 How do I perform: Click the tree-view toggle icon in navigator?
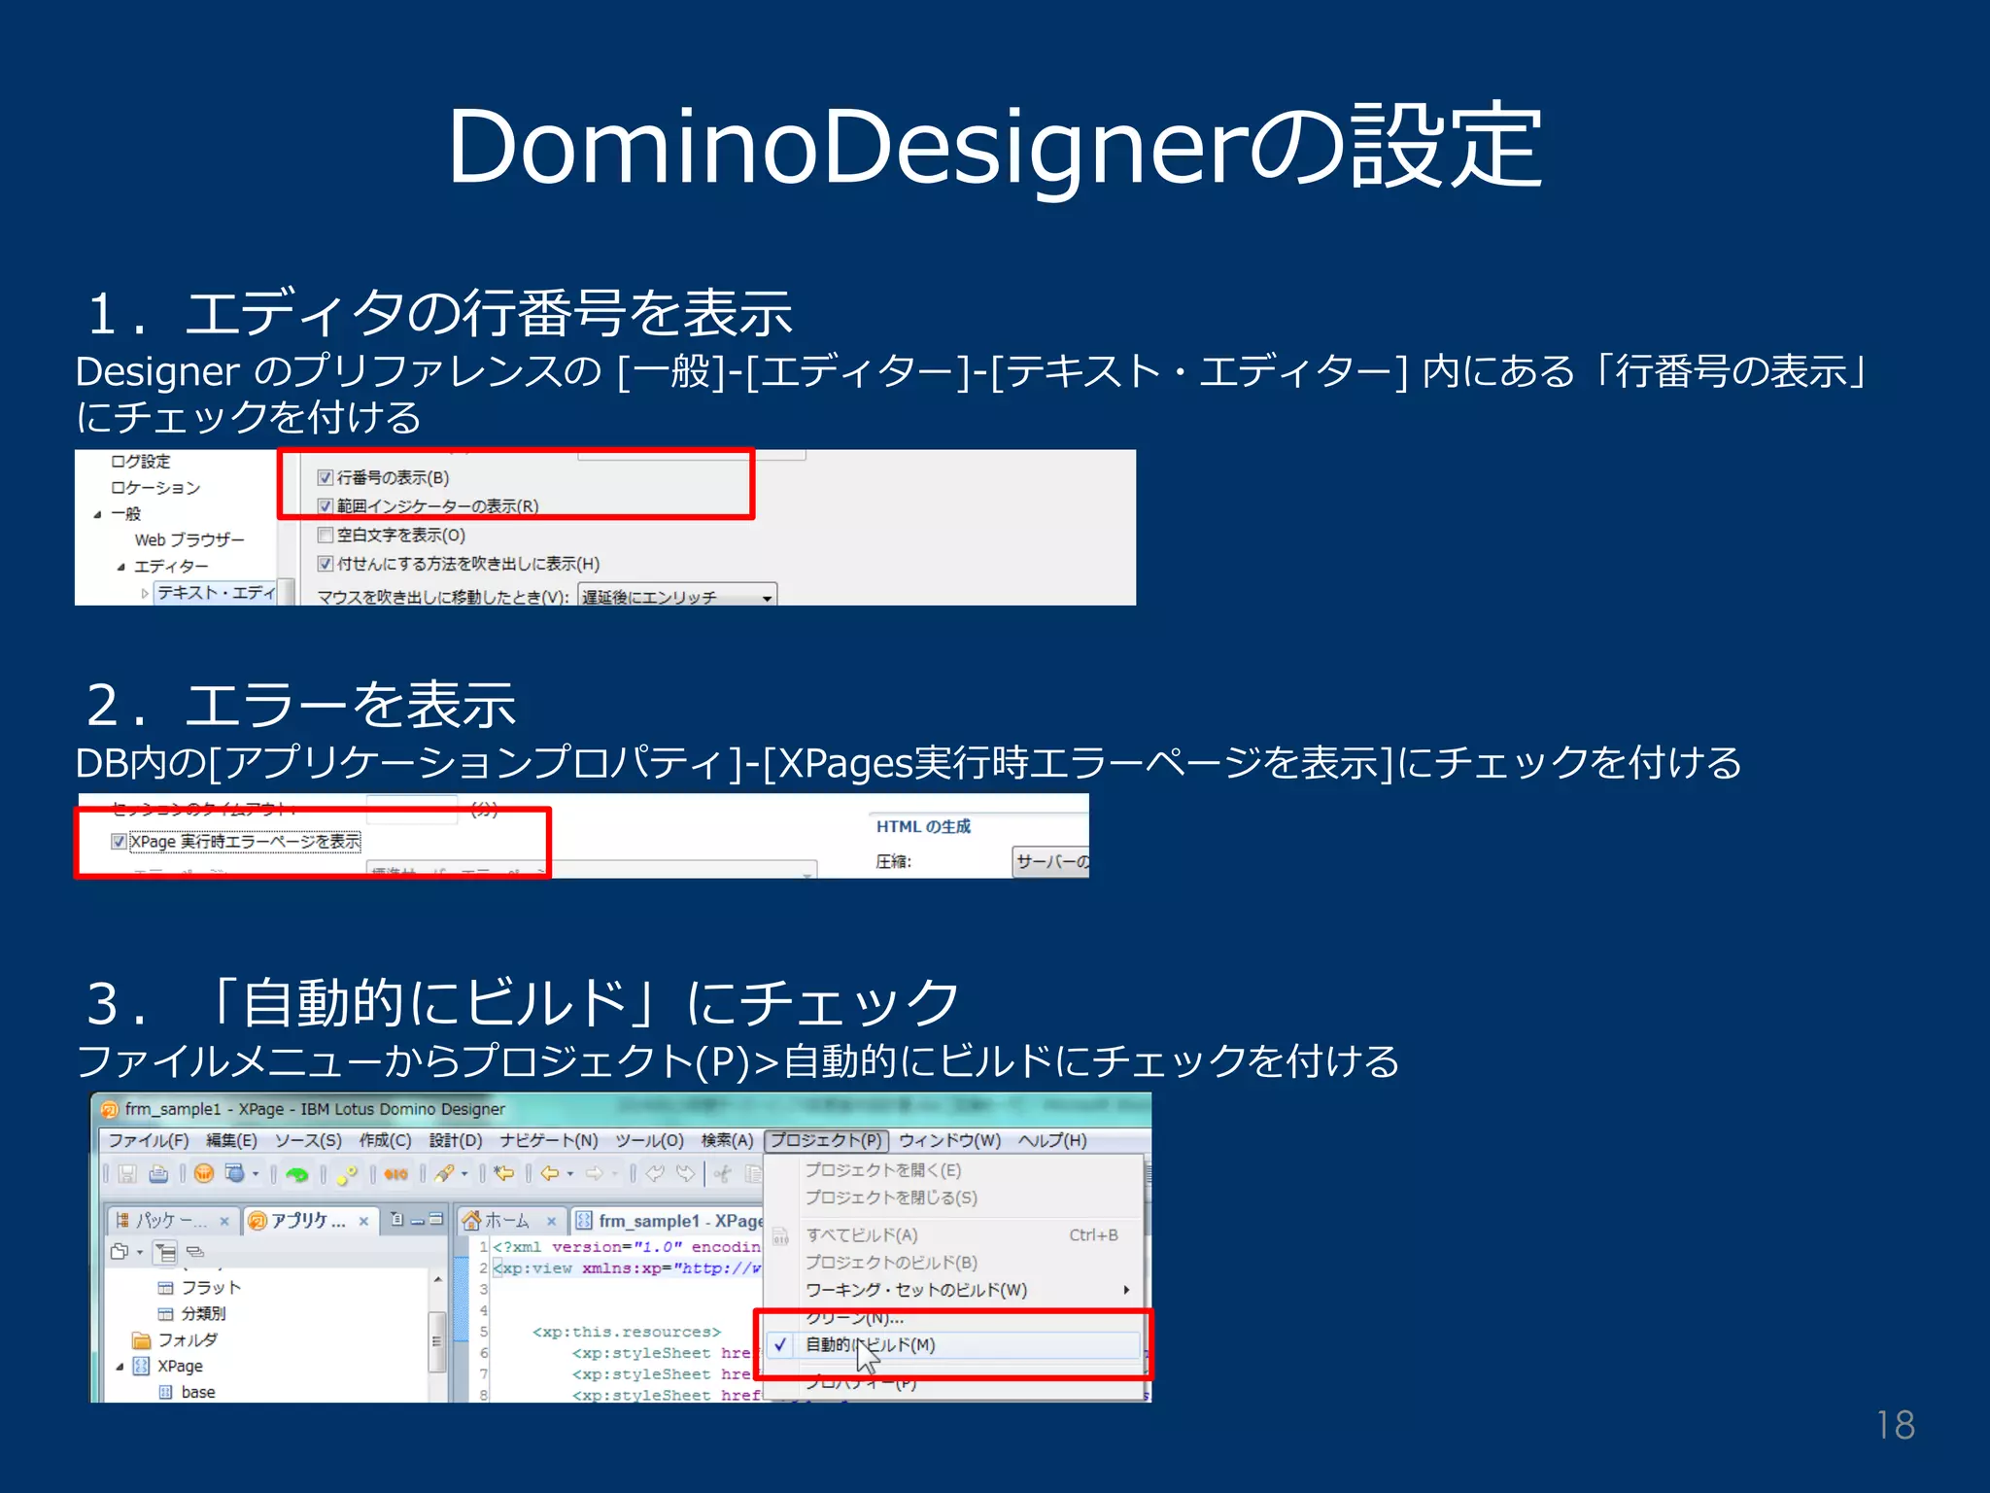click(x=166, y=1253)
